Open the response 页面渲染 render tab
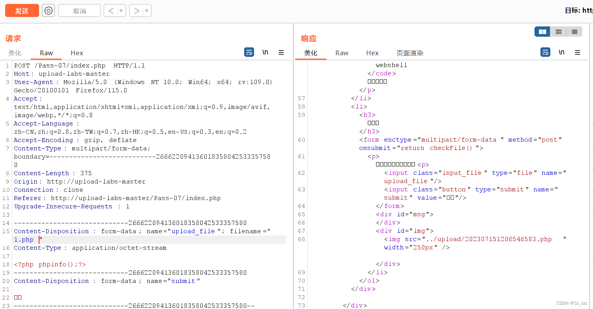 coord(410,53)
